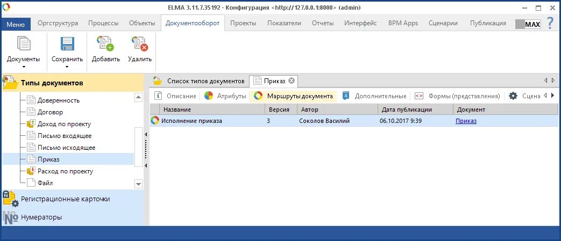Click the Добавить document type icon
The width and height of the screenshot is (561, 241).
pyautogui.click(x=105, y=43)
